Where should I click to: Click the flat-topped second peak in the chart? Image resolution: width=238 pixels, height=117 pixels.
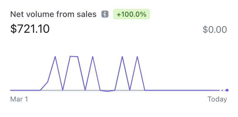tap(74, 56)
